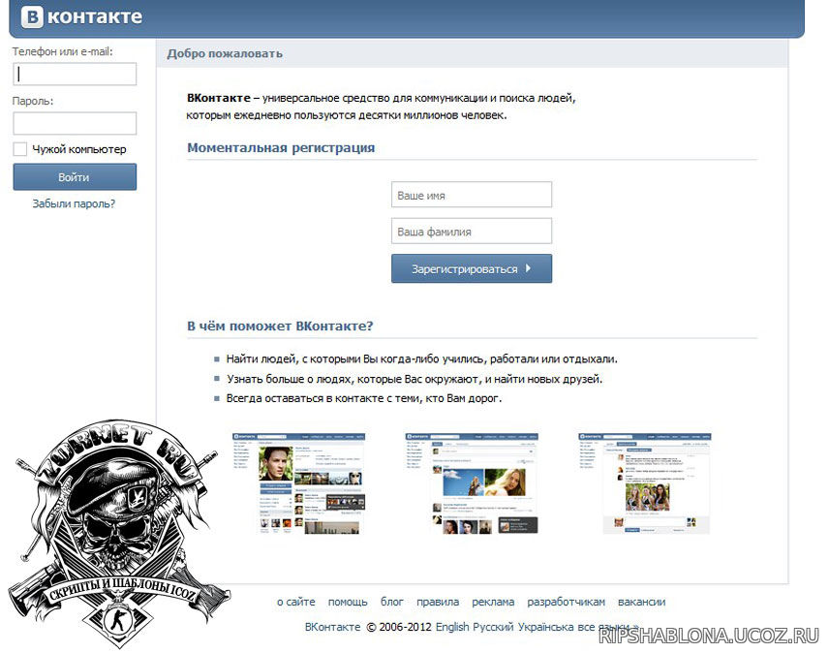This screenshot has height=653, width=829.
Task: Open the photo comments screenshot thumbnail
Action: [x=645, y=483]
